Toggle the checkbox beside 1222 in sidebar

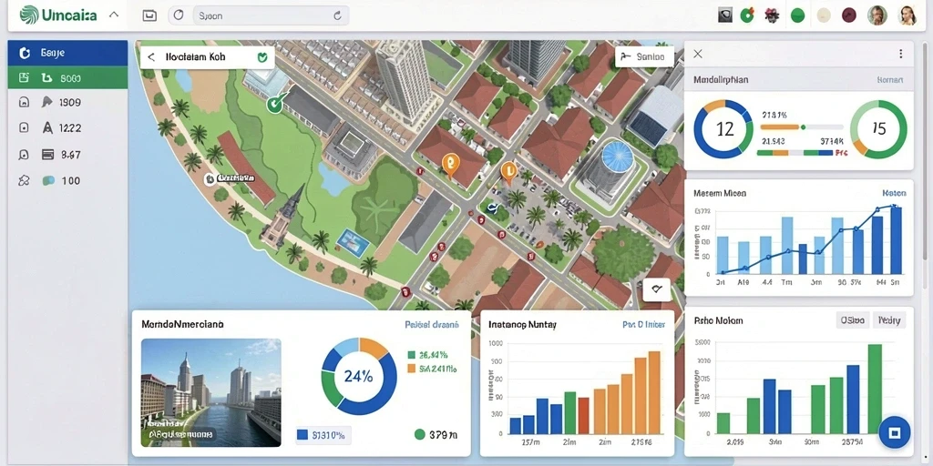point(24,127)
